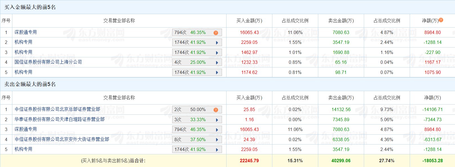Screen dimensions: 455x167
Task: Expand the arrow for buy-table row 2 机构专用
Action: pos(217,43)
